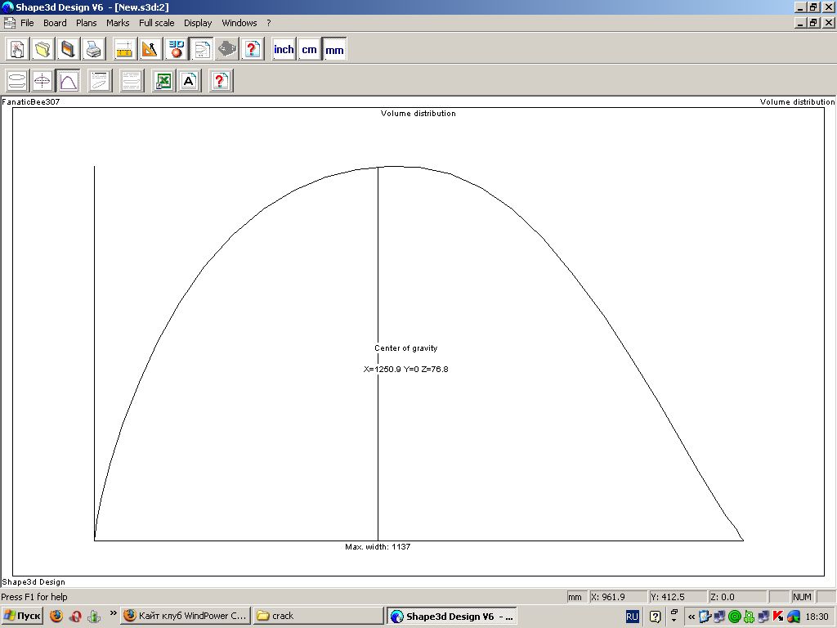Click the text 'A' font icon
The height and width of the screenshot is (628, 837).
click(x=189, y=81)
